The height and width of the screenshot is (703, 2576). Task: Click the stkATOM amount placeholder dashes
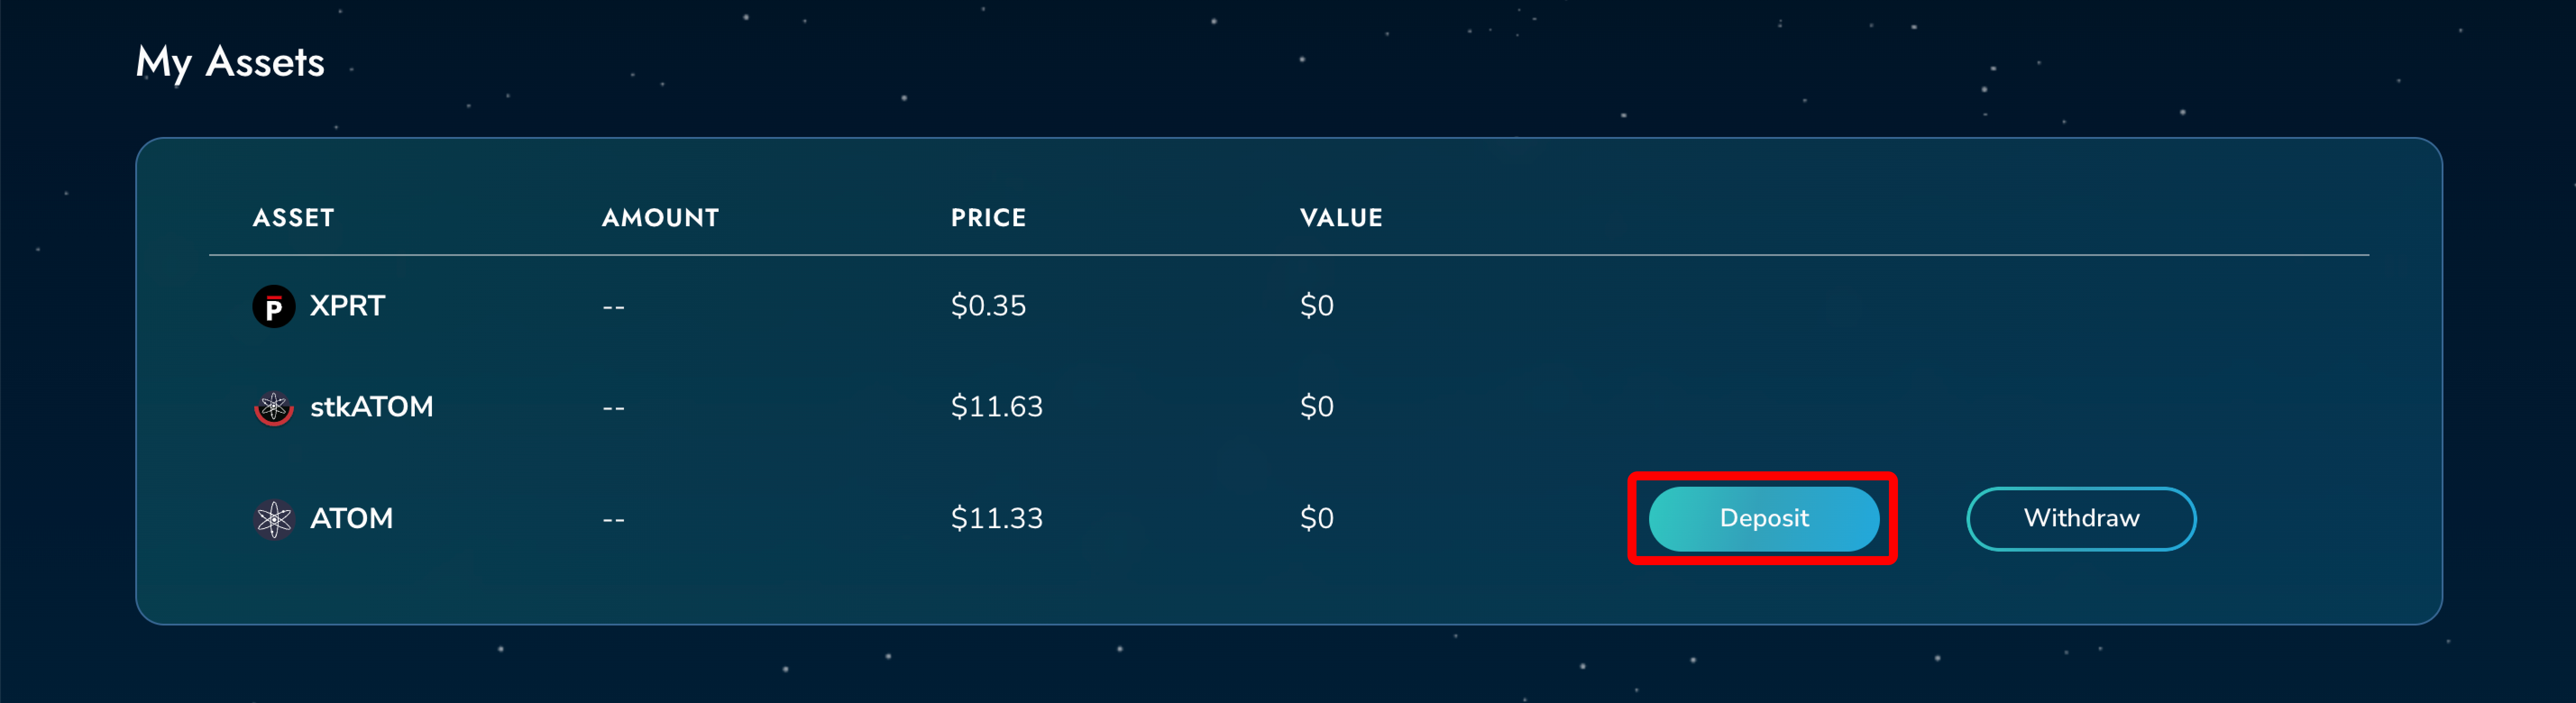[613, 408]
